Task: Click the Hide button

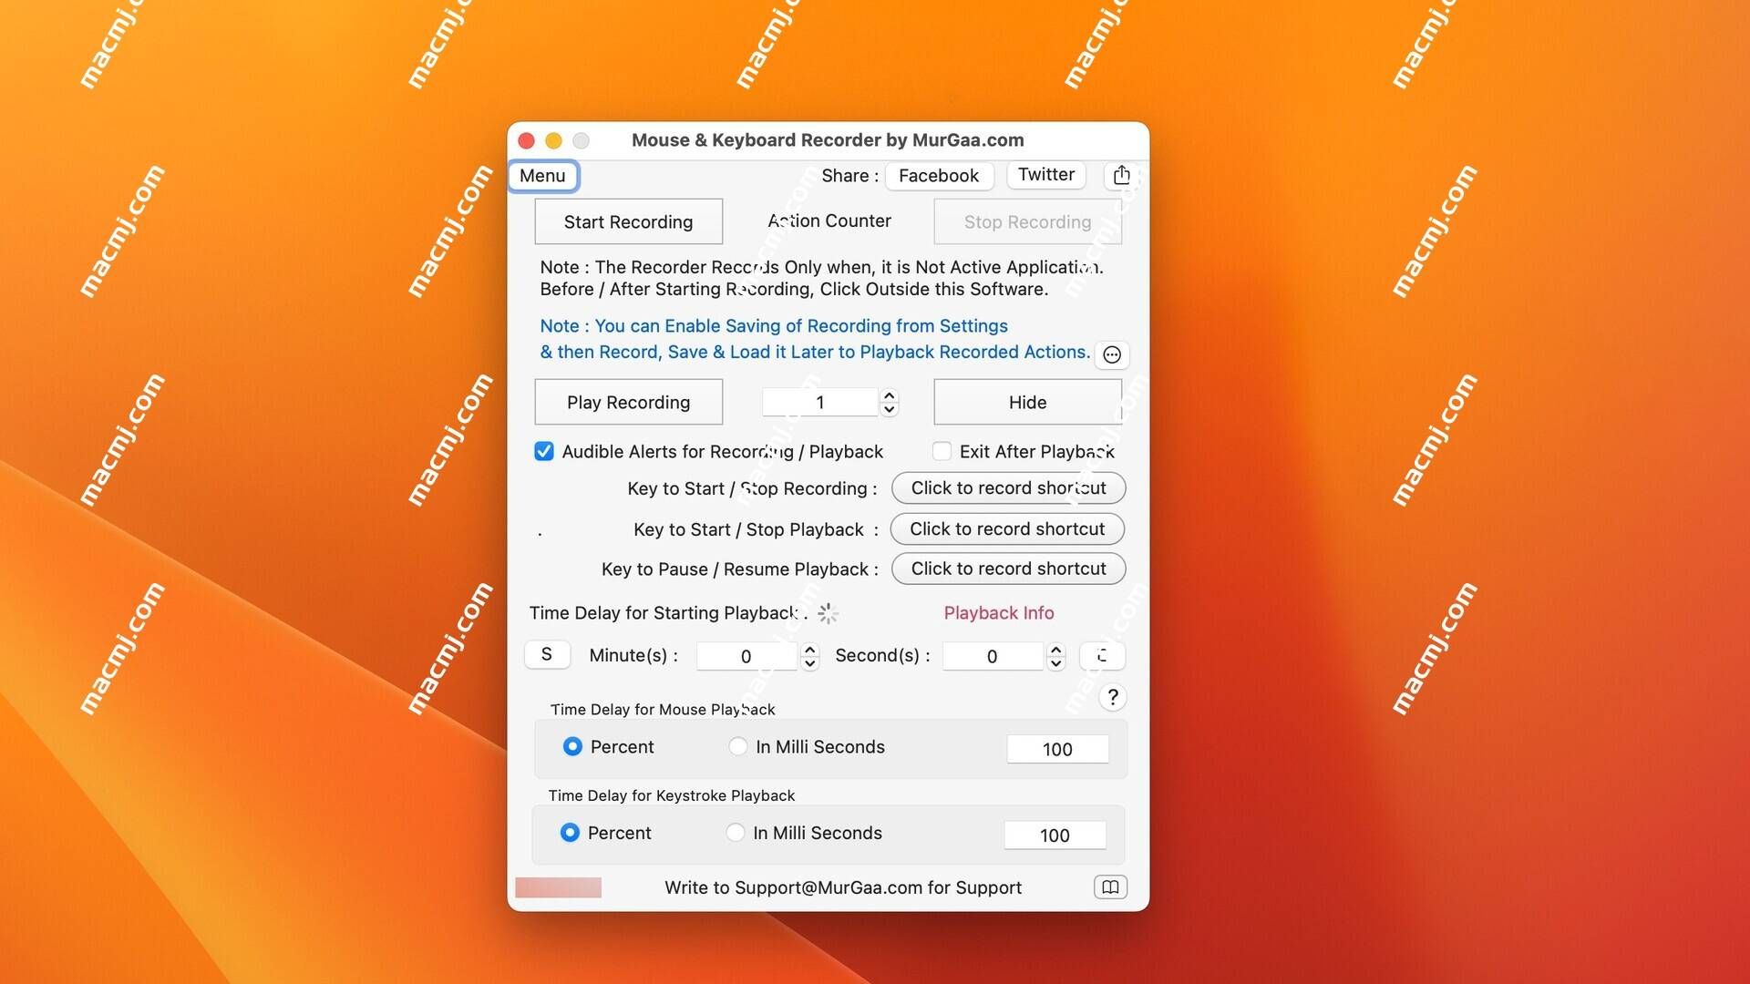Action: pos(1027,402)
